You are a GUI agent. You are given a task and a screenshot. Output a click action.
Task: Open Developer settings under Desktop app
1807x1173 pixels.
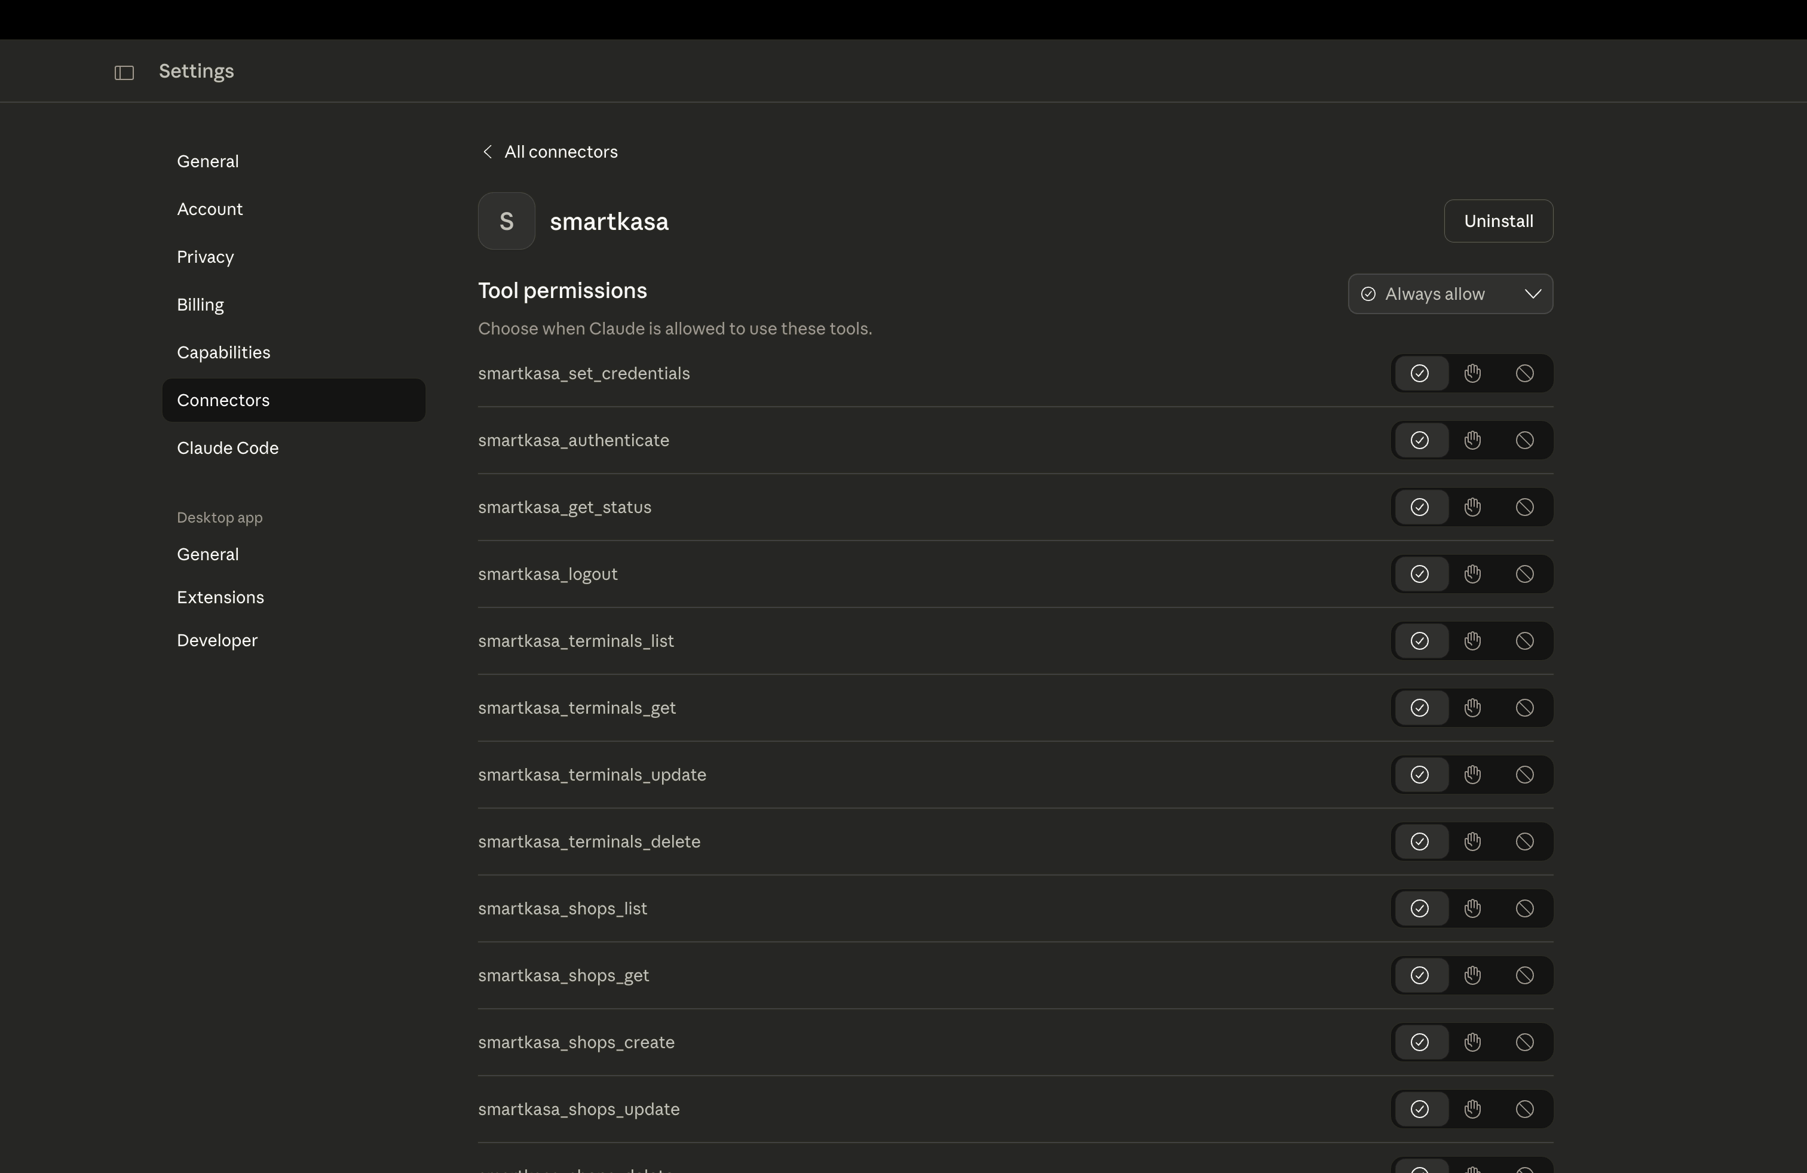pyautogui.click(x=216, y=640)
